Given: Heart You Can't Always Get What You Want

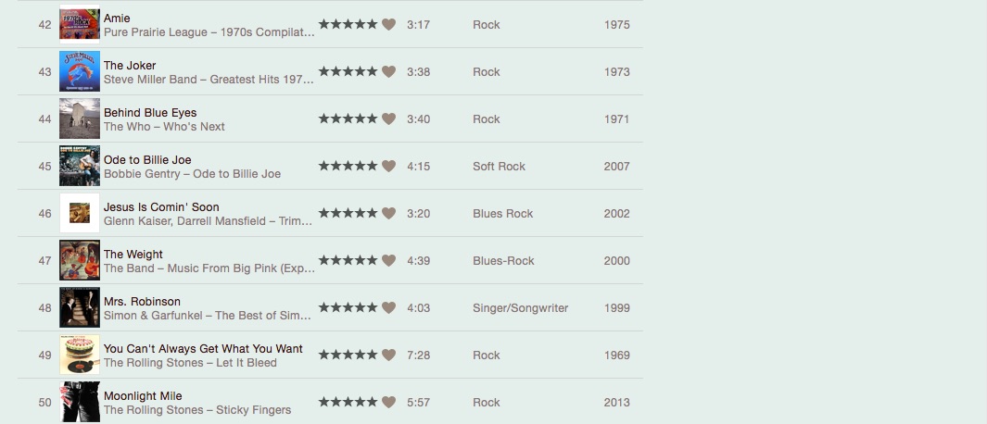Looking at the screenshot, I should pos(389,355).
